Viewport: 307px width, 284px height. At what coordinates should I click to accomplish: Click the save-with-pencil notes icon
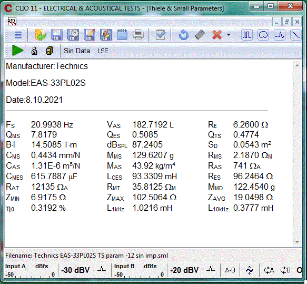(x=90, y=35)
